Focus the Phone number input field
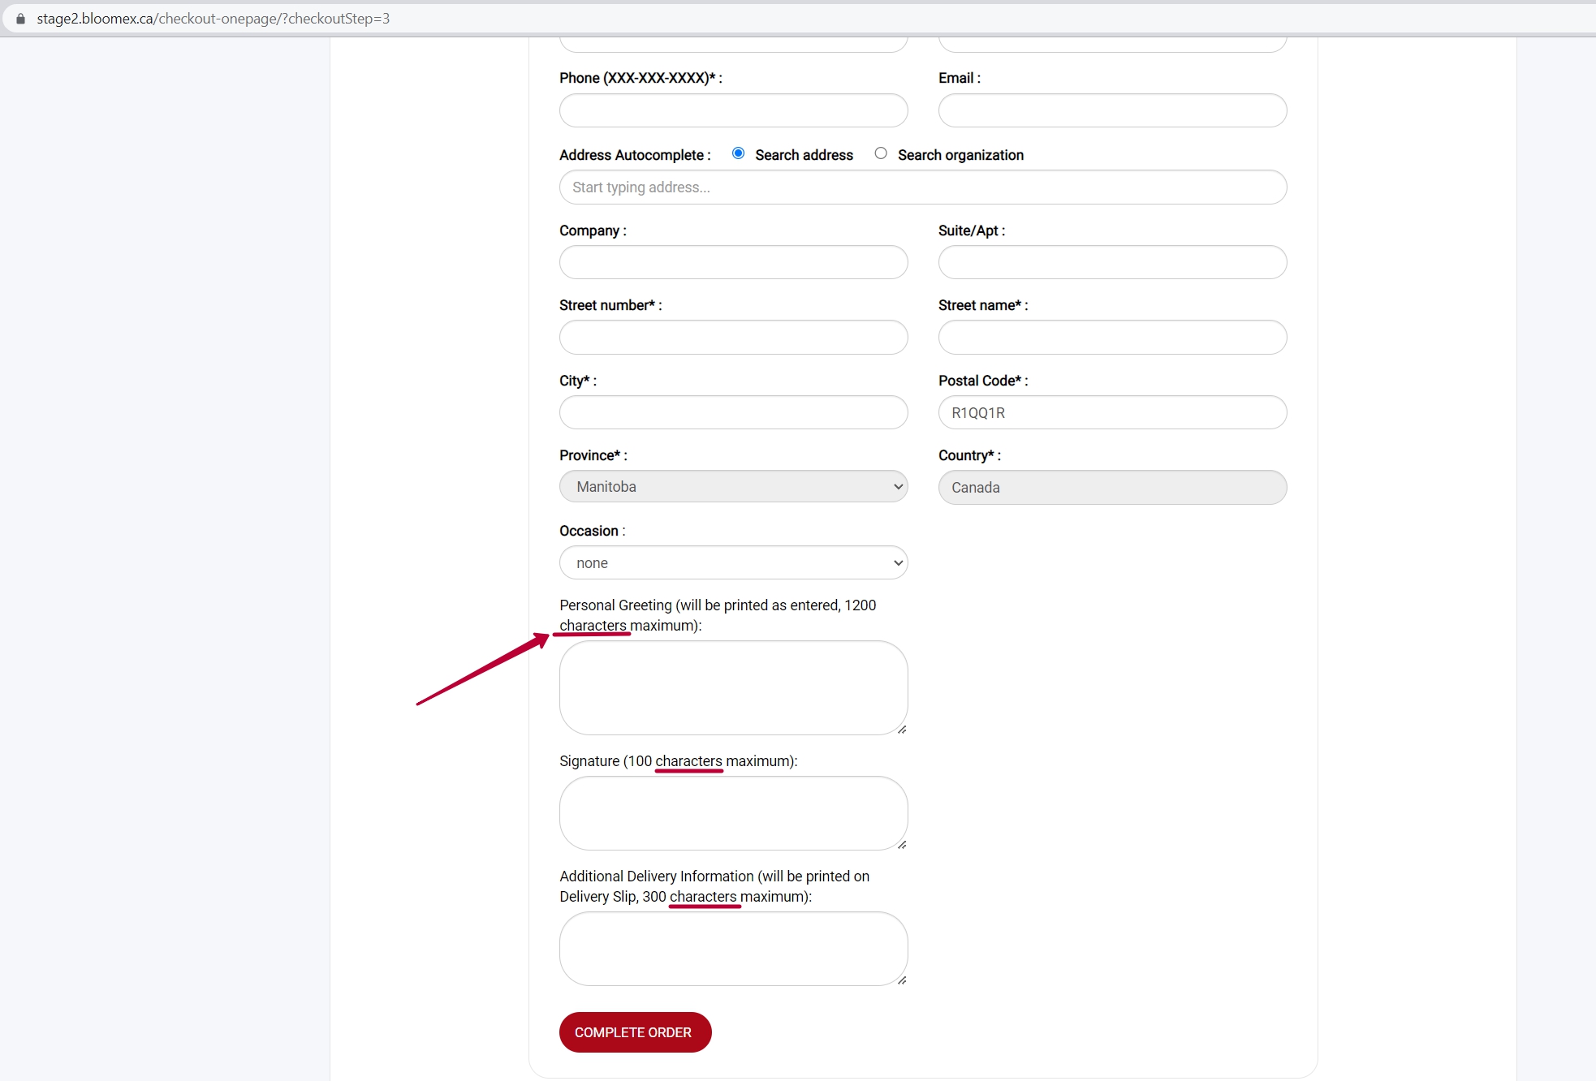This screenshot has height=1081, width=1596. click(733, 110)
